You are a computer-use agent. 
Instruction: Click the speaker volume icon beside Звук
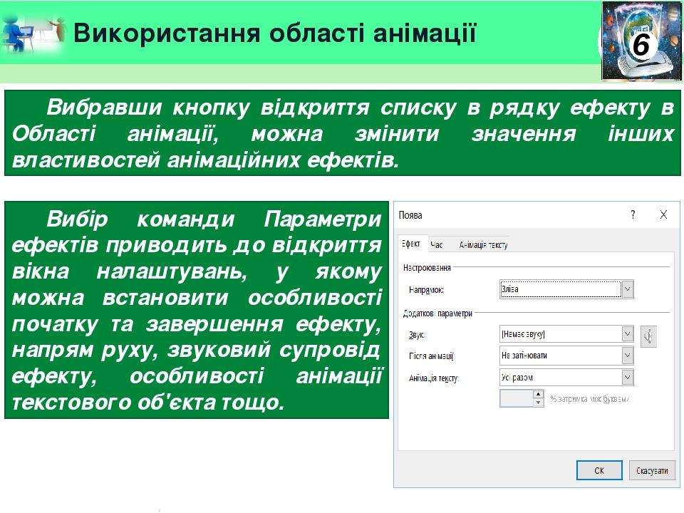tap(648, 337)
